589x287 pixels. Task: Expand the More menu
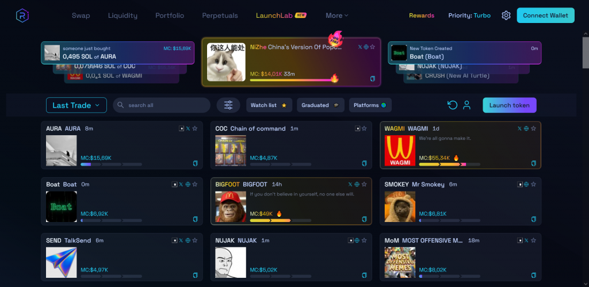337,16
